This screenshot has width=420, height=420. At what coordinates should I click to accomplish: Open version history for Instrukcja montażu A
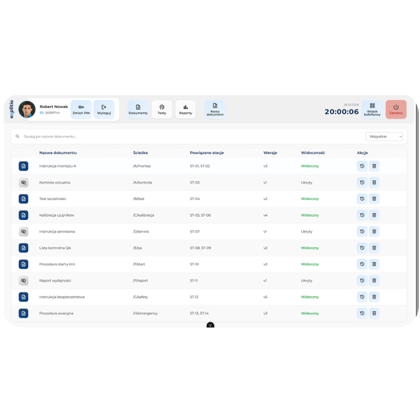click(x=362, y=166)
